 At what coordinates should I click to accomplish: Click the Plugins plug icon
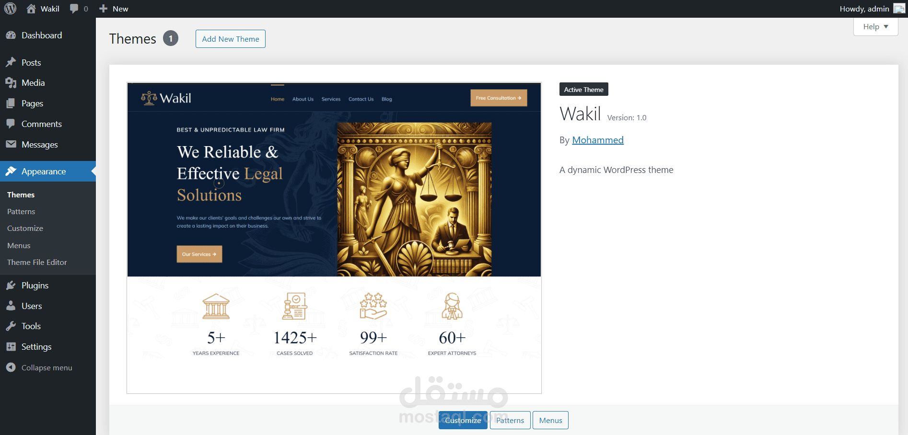click(11, 285)
